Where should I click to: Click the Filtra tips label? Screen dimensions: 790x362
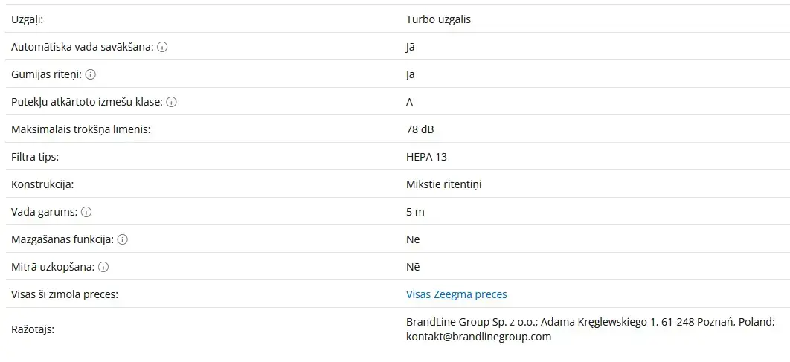35,157
